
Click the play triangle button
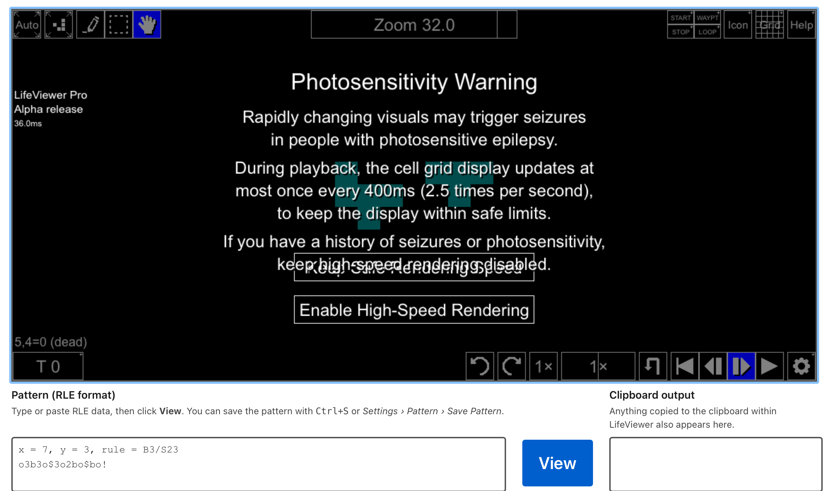click(769, 366)
